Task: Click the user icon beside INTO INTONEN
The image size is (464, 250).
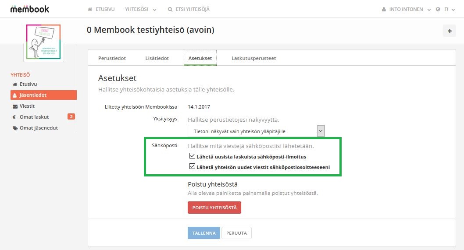Action: 384,9
